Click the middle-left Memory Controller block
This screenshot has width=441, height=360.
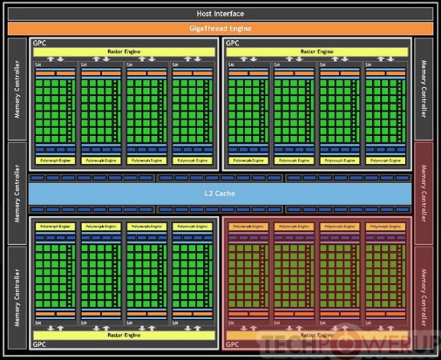pos(17,194)
